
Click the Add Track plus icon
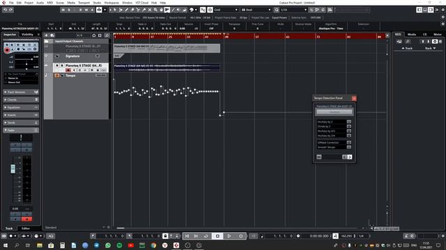click(46, 35)
